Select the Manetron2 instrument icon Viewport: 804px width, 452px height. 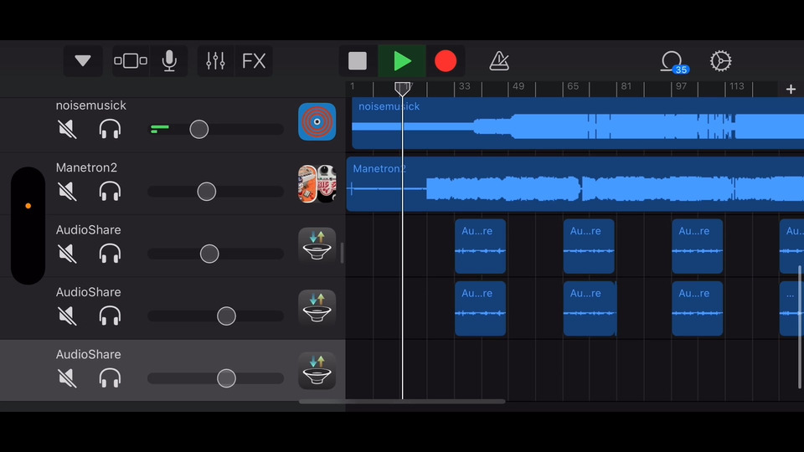coord(317,184)
